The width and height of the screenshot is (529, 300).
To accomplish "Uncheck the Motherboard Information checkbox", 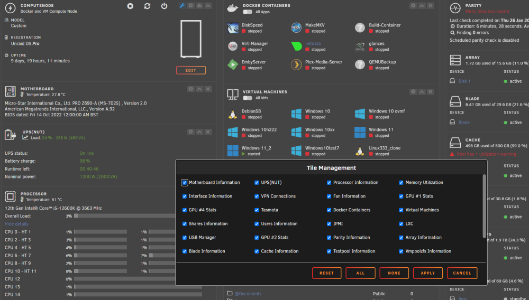I will (x=185, y=183).
